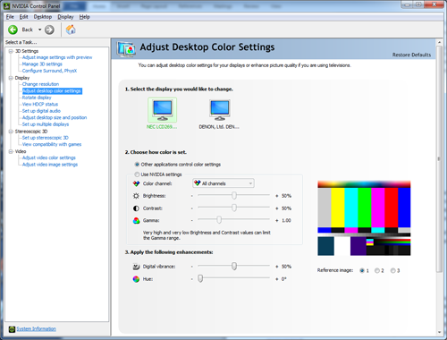Click the Brightness minus sign

coord(192,196)
